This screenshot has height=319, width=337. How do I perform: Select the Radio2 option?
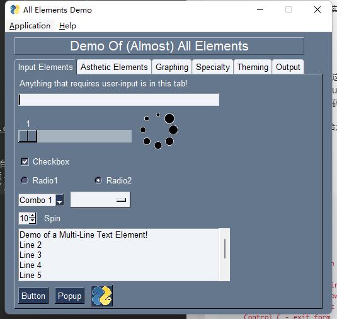click(98, 180)
